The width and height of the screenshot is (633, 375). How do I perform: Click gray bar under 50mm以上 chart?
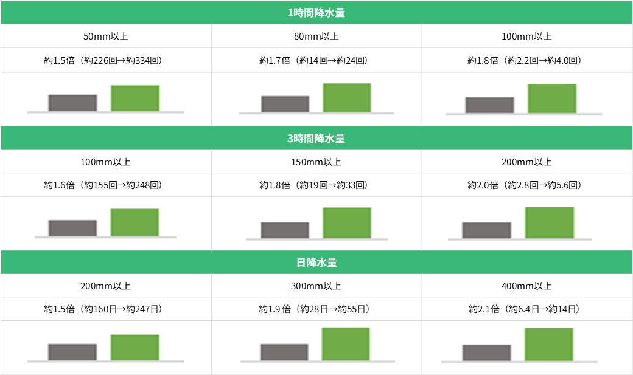point(72,103)
